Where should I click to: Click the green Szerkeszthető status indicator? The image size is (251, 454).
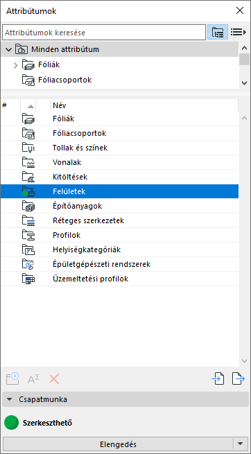11,423
